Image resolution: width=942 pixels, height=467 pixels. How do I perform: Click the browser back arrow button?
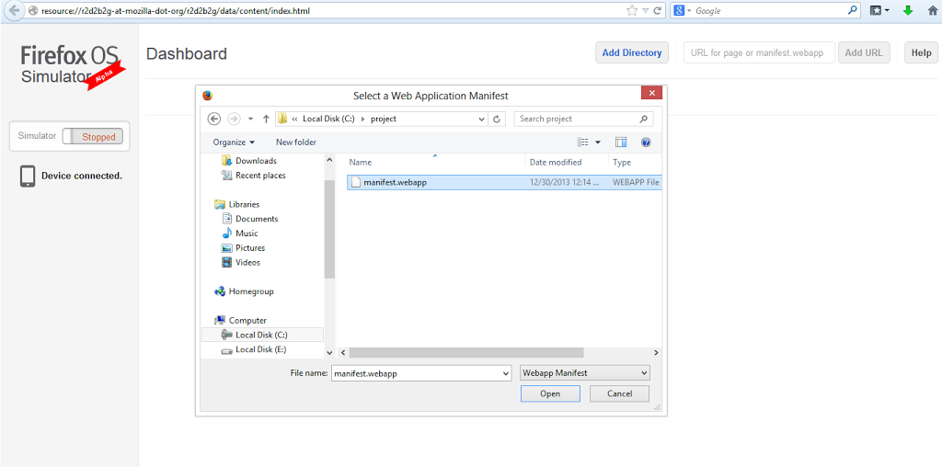pos(14,10)
